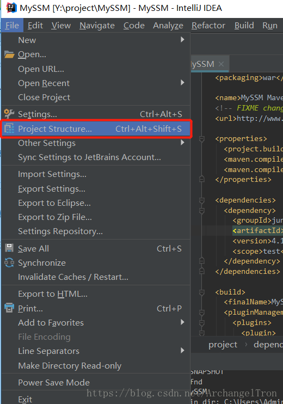Screen dimensions: 283x404
Task: Click the Synchronize arrows icon
Action: pyautogui.click(x=9, y=262)
